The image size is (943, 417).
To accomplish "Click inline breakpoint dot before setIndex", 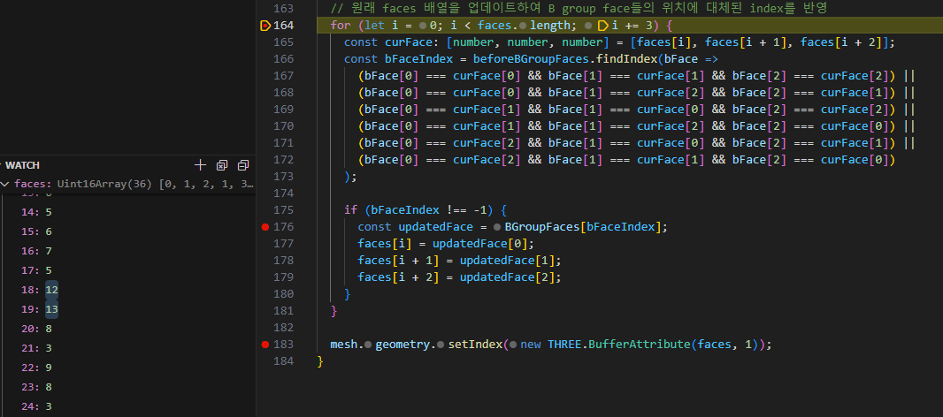I will (x=442, y=345).
